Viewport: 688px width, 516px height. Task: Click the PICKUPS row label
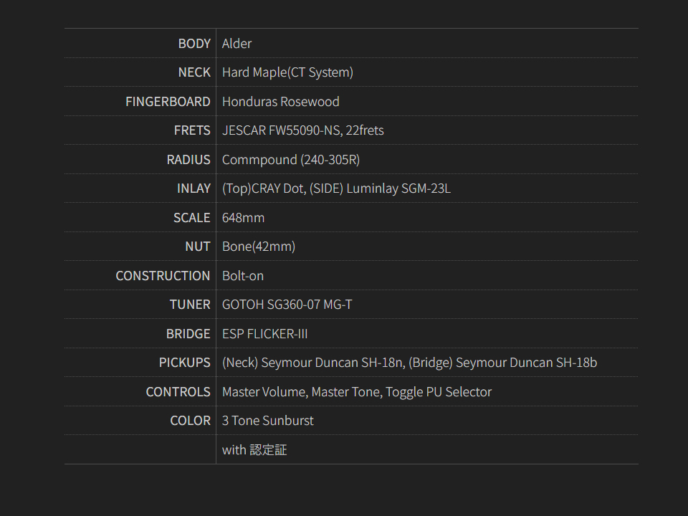[184, 363]
